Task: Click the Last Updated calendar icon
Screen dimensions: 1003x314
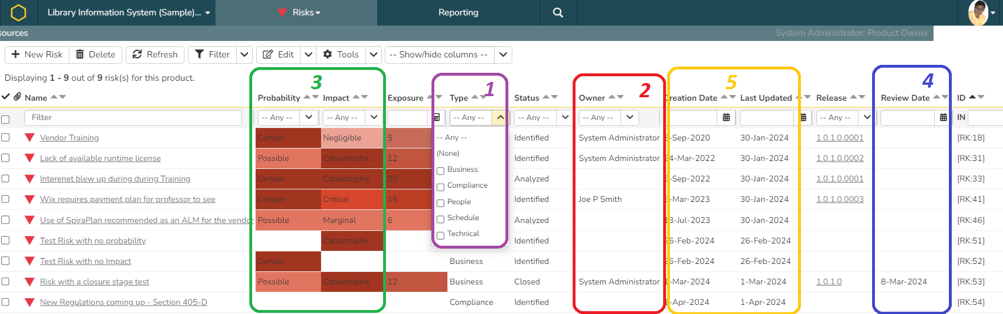Action: pyautogui.click(x=803, y=118)
